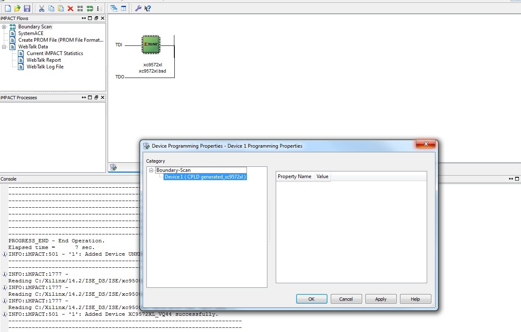Click the Paste clipboard icon

[x=61, y=8]
